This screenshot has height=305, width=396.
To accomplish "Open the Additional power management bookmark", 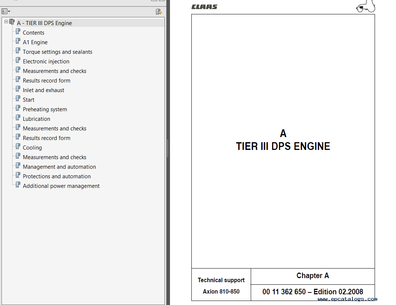I will click(61, 186).
